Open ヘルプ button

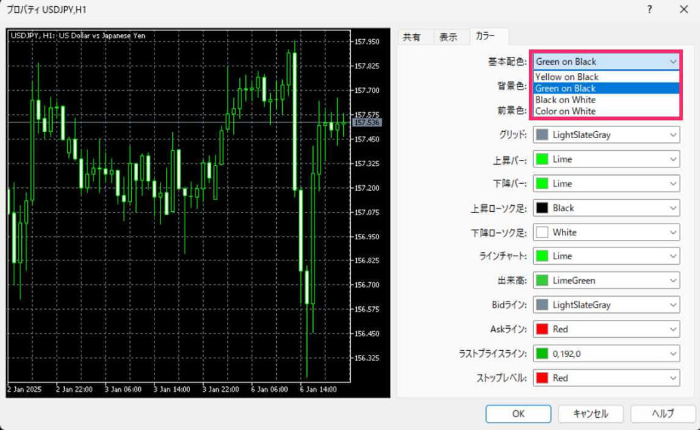point(662,414)
